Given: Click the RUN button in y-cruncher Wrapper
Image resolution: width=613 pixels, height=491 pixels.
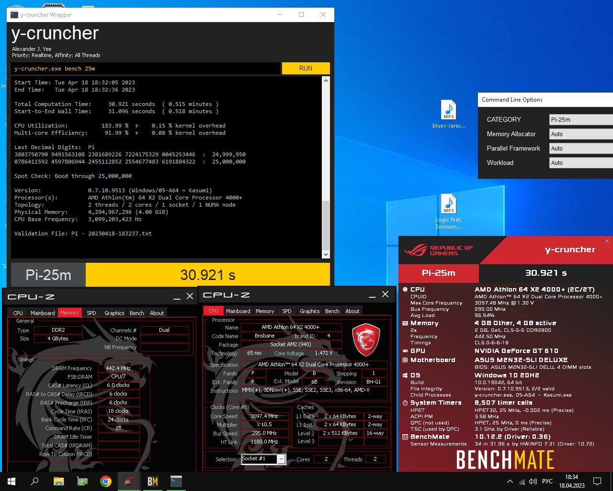Looking at the screenshot, I should (306, 68).
